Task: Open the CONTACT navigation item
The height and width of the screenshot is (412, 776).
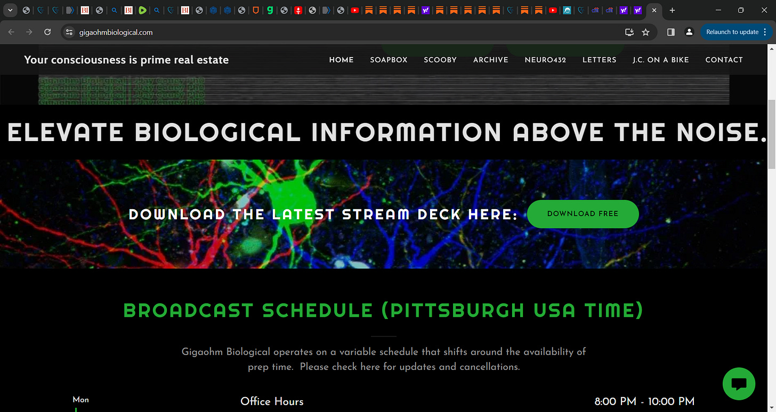Action: coord(724,60)
